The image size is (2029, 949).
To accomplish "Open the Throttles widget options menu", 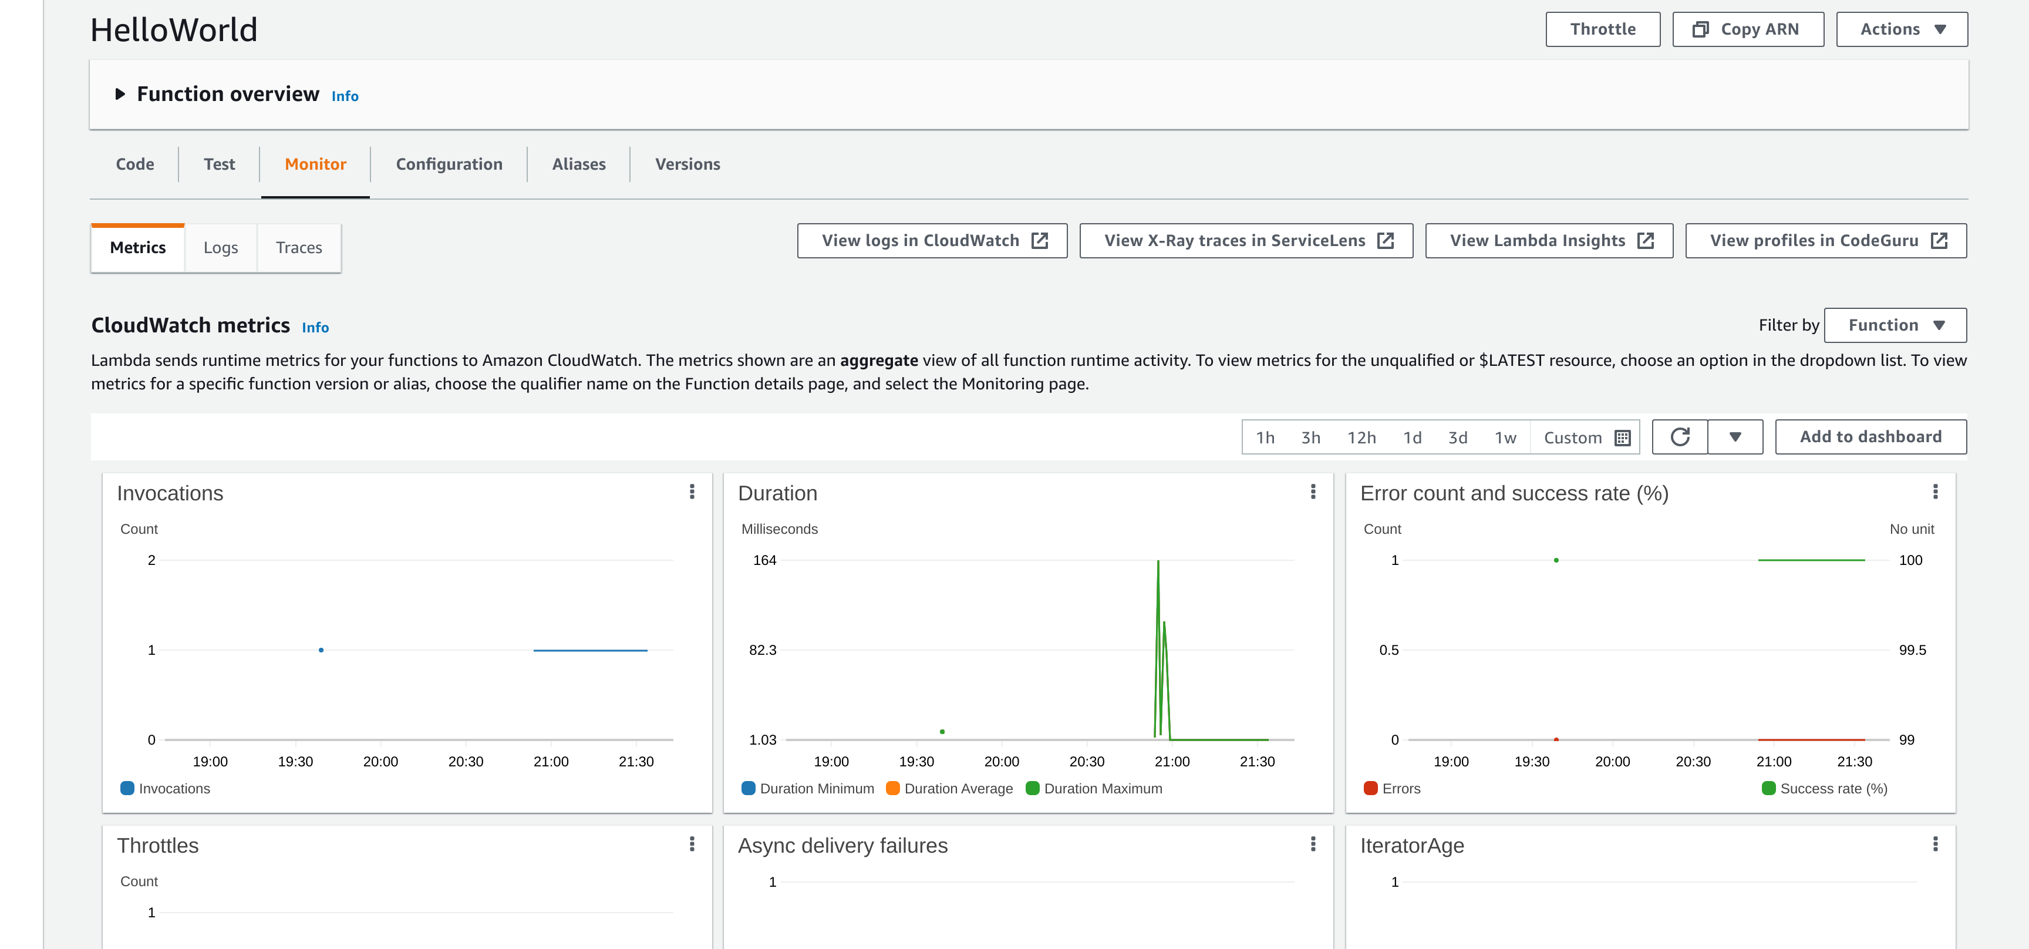I will [x=692, y=844].
